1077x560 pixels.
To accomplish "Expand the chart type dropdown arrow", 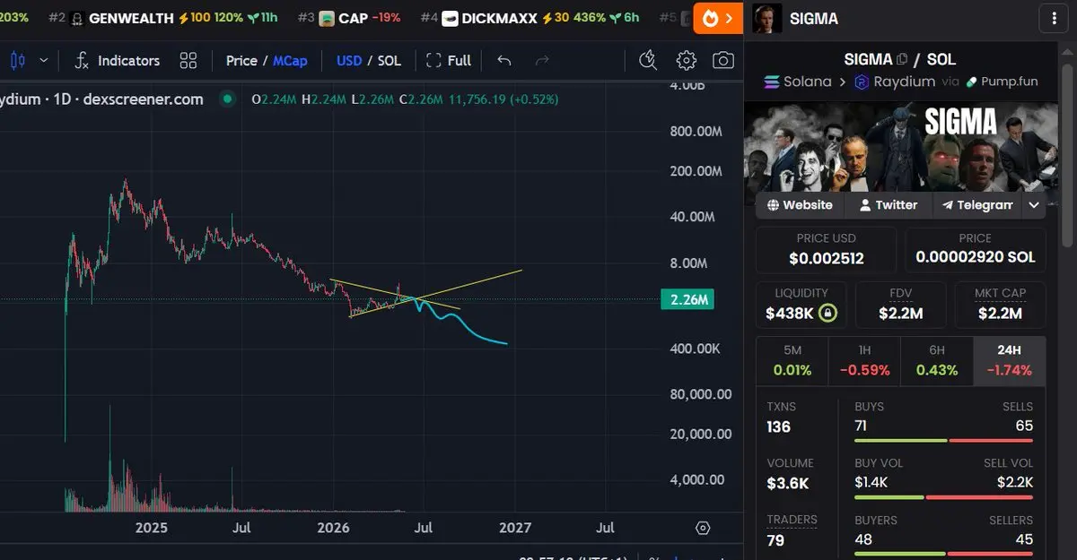I will click(x=43, y=60).
